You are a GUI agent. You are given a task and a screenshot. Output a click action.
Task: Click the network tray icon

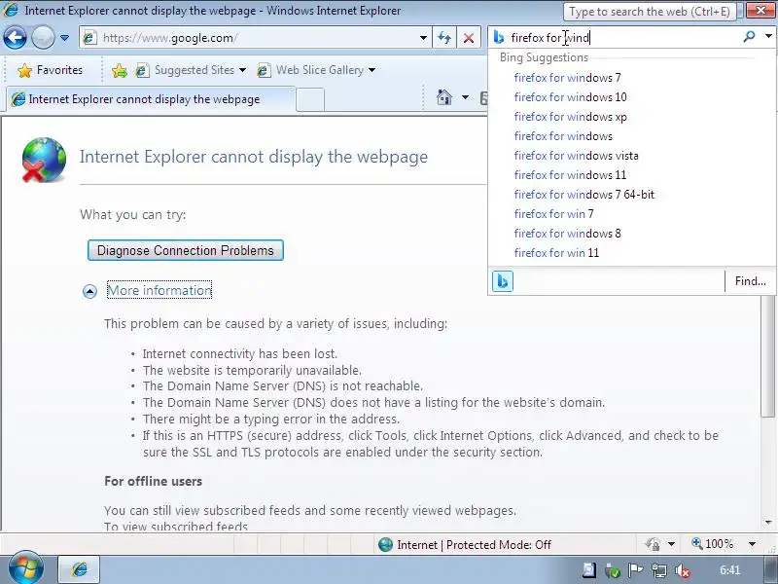659,570
